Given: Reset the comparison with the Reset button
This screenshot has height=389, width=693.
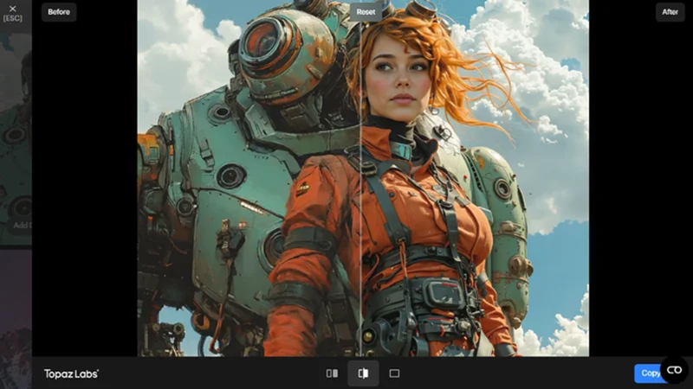Looking at the screenshot, I should (366, 12).
